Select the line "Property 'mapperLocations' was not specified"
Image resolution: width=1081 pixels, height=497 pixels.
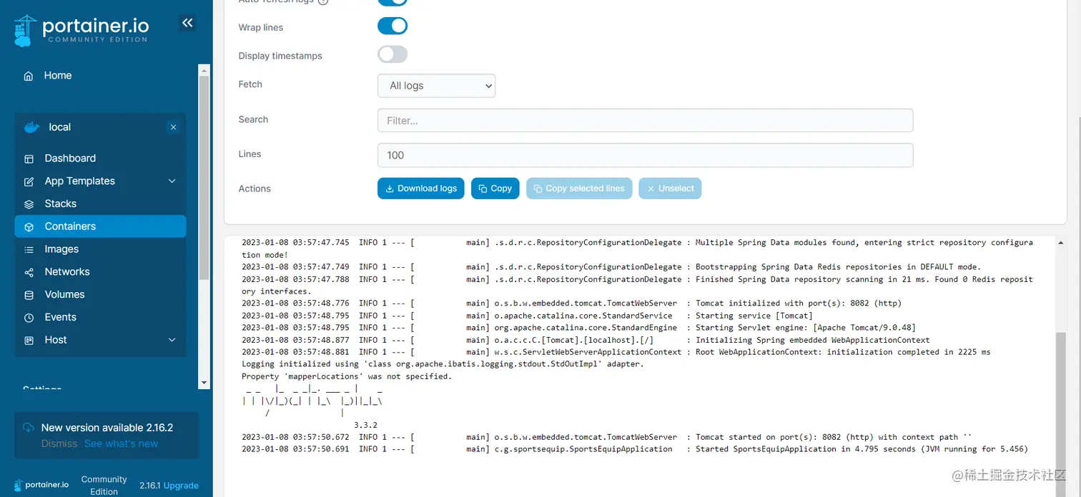(x=347, y=376)
